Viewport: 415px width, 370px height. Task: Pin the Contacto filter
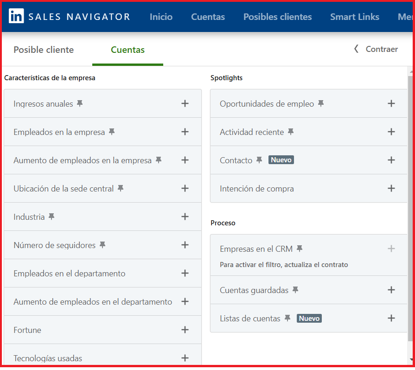(x=259, y=160)
